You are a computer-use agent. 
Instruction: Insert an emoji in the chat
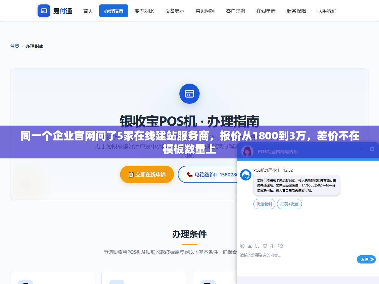242,246
